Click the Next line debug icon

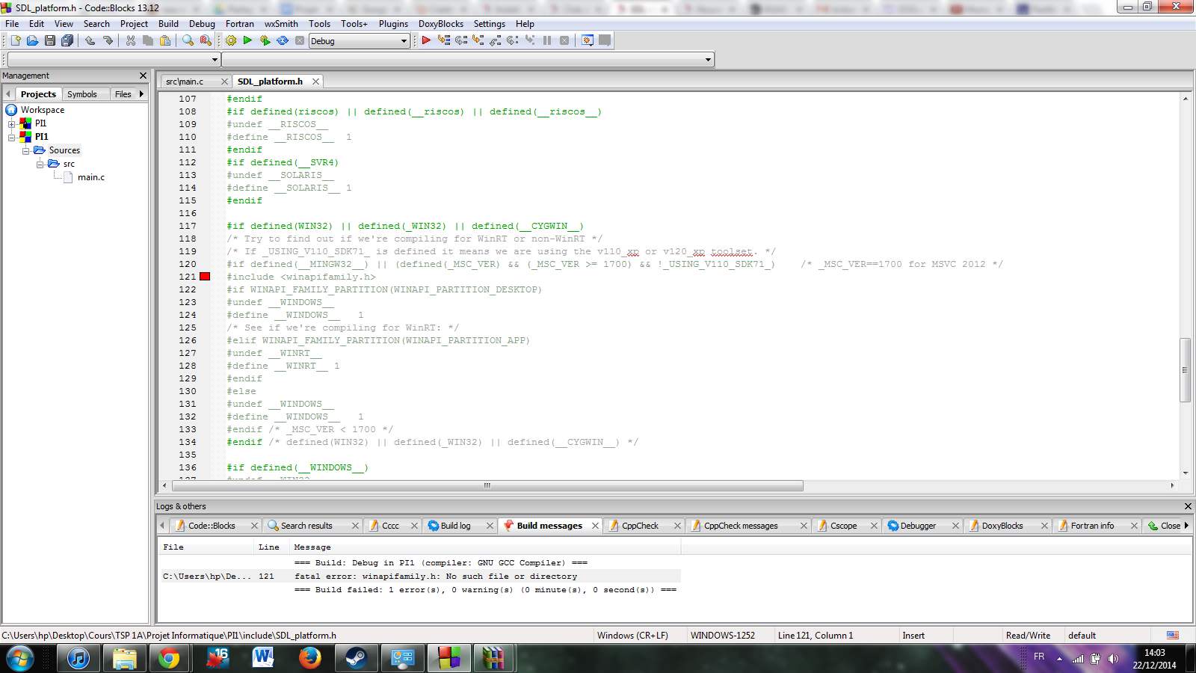point(461,40)
